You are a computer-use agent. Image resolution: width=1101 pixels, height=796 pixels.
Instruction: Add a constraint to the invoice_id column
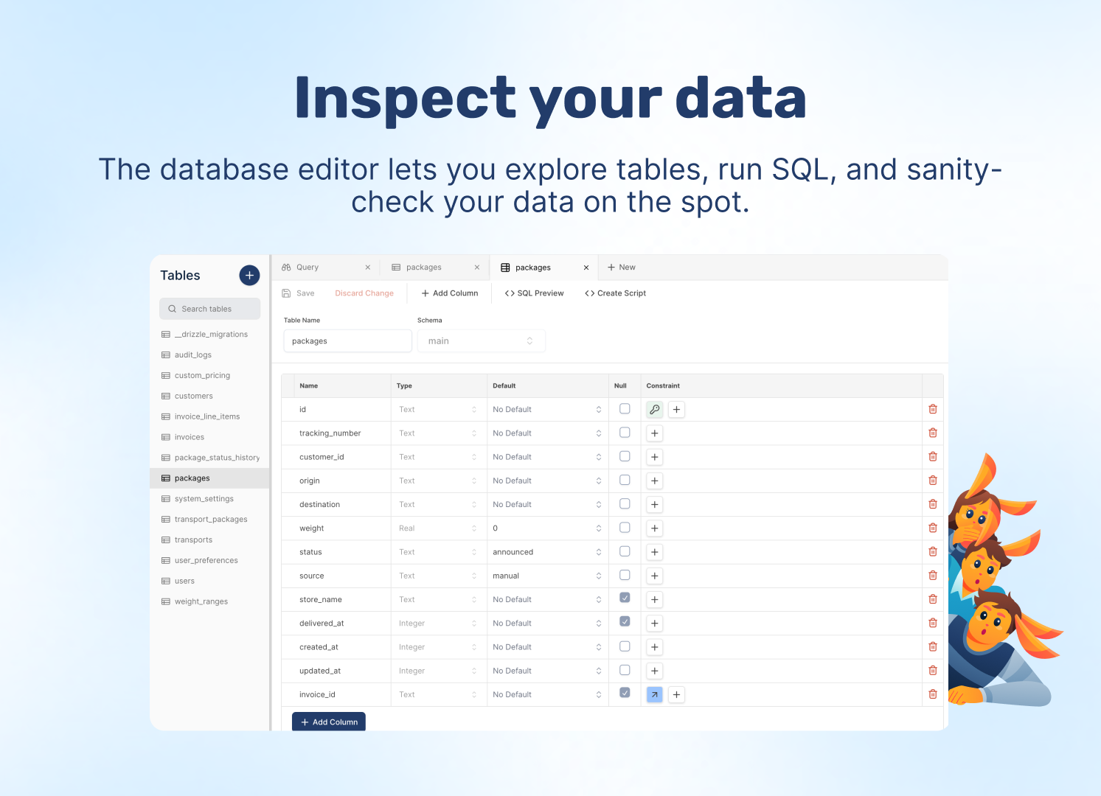pyautogui.click(x=676, y=694)
